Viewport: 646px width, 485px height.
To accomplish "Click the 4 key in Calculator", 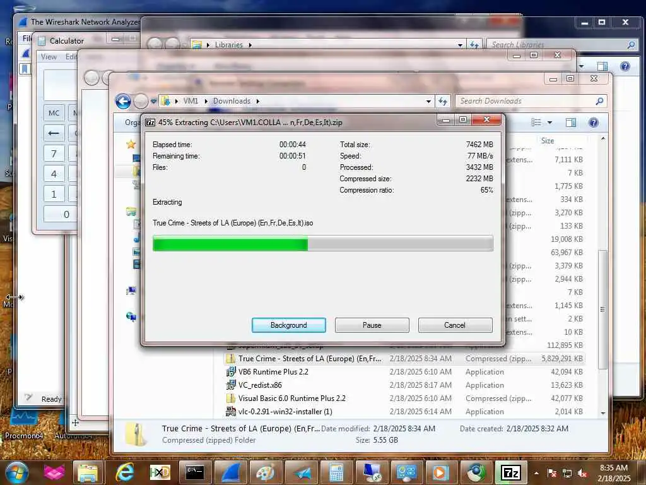I will 54,174.
